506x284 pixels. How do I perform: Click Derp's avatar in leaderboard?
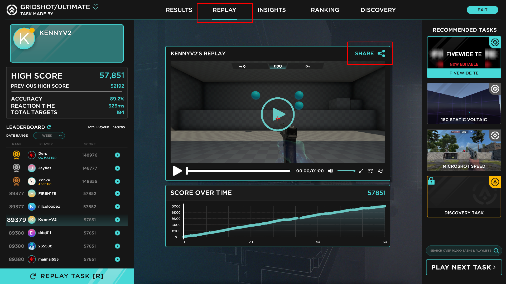(32, 155)
